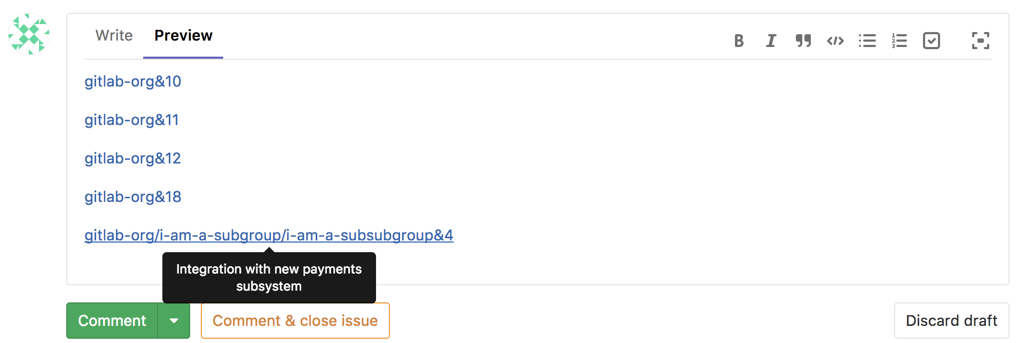Insert a blockquote using the quote icon
The width and height of the screenshot is (1017, 343).
point(803,40)
